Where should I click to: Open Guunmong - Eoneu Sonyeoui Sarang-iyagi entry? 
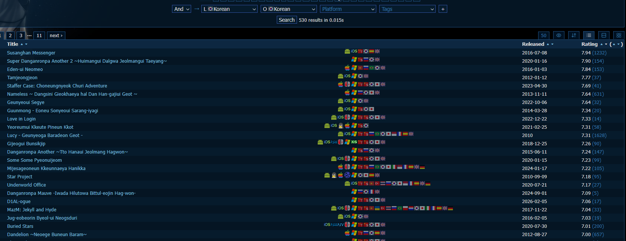coord(53,111)
